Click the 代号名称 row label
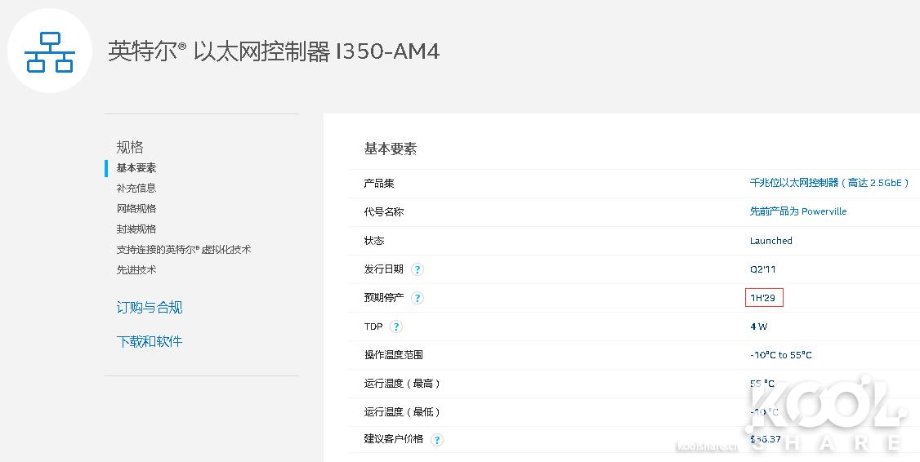920x462 pixels. pyautogui.click(x=384, y=211)
